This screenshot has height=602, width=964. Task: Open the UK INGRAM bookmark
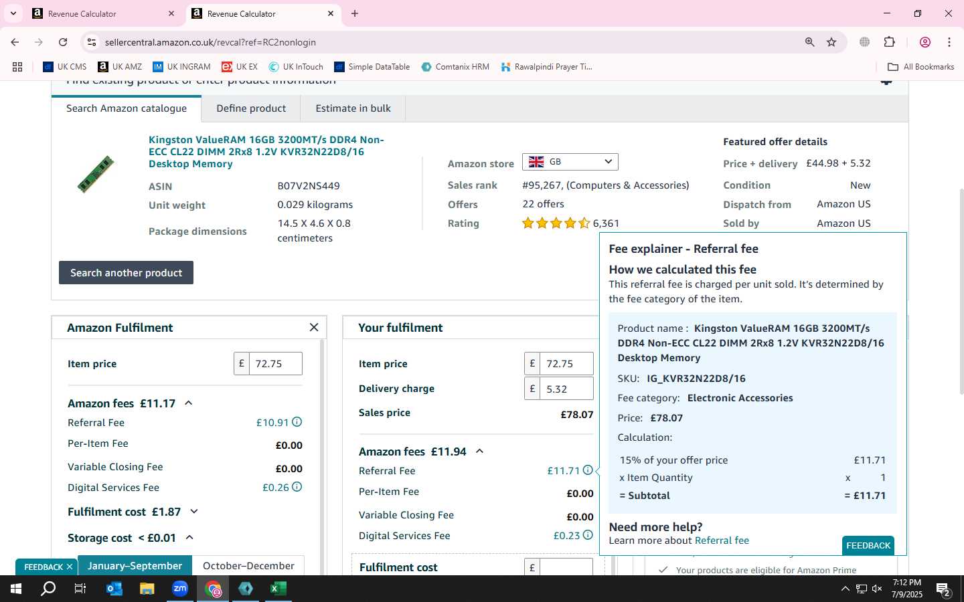tap(181, 67)
